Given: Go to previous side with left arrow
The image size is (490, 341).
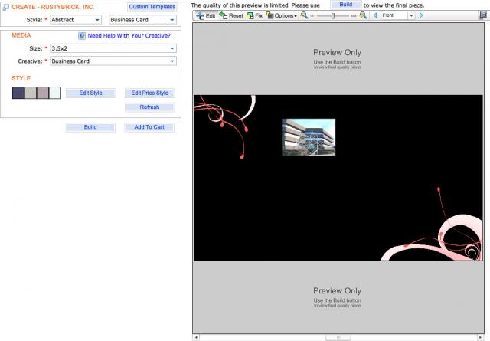Looking at the screenshot, I should click(x=375, y=15).
